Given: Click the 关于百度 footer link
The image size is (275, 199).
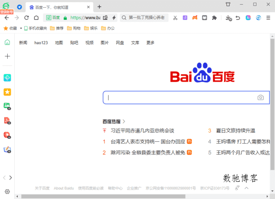Looking at the screenshot, I should [x=42, y=188].
